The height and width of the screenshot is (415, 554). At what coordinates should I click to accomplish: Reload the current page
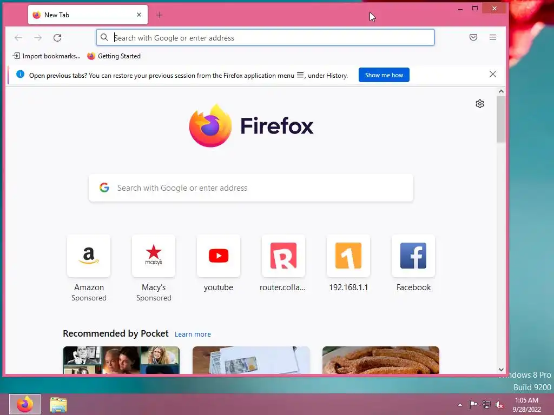(57, 38)
